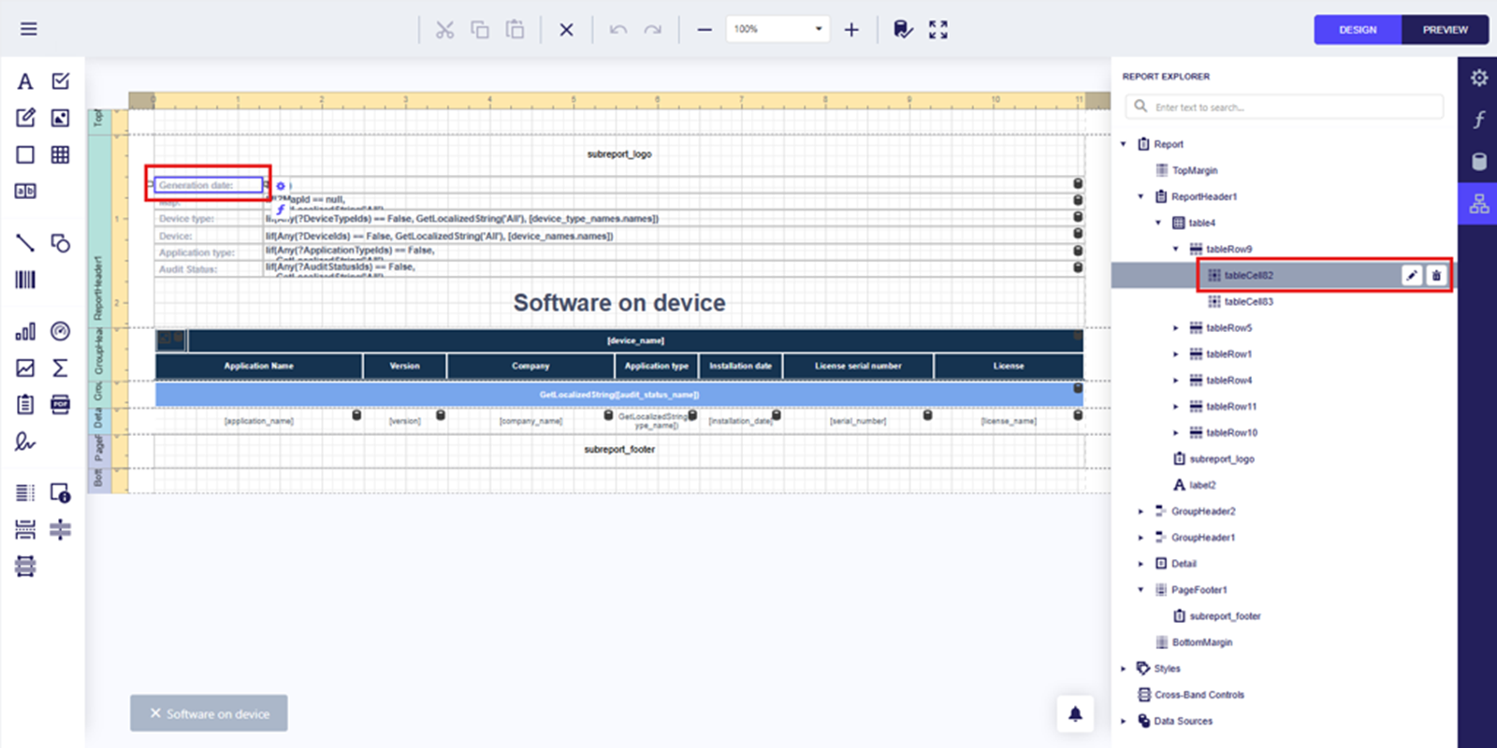
Task: Click the Report Explorer search field
Action: click(x=1291, y=108)
